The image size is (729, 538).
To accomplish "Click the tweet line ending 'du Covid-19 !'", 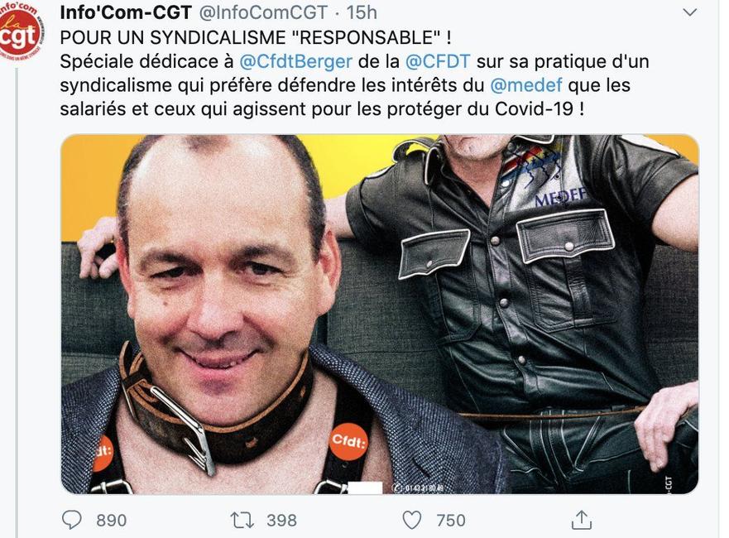I will (x=322, y=108).
